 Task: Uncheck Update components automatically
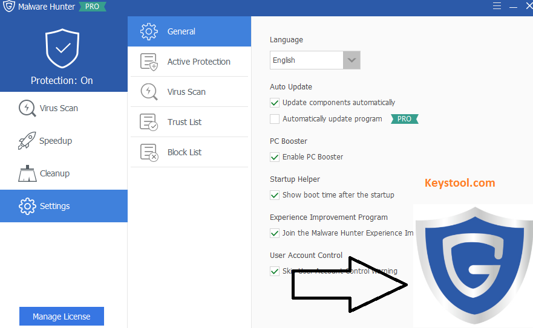click(x=275, y=103)
